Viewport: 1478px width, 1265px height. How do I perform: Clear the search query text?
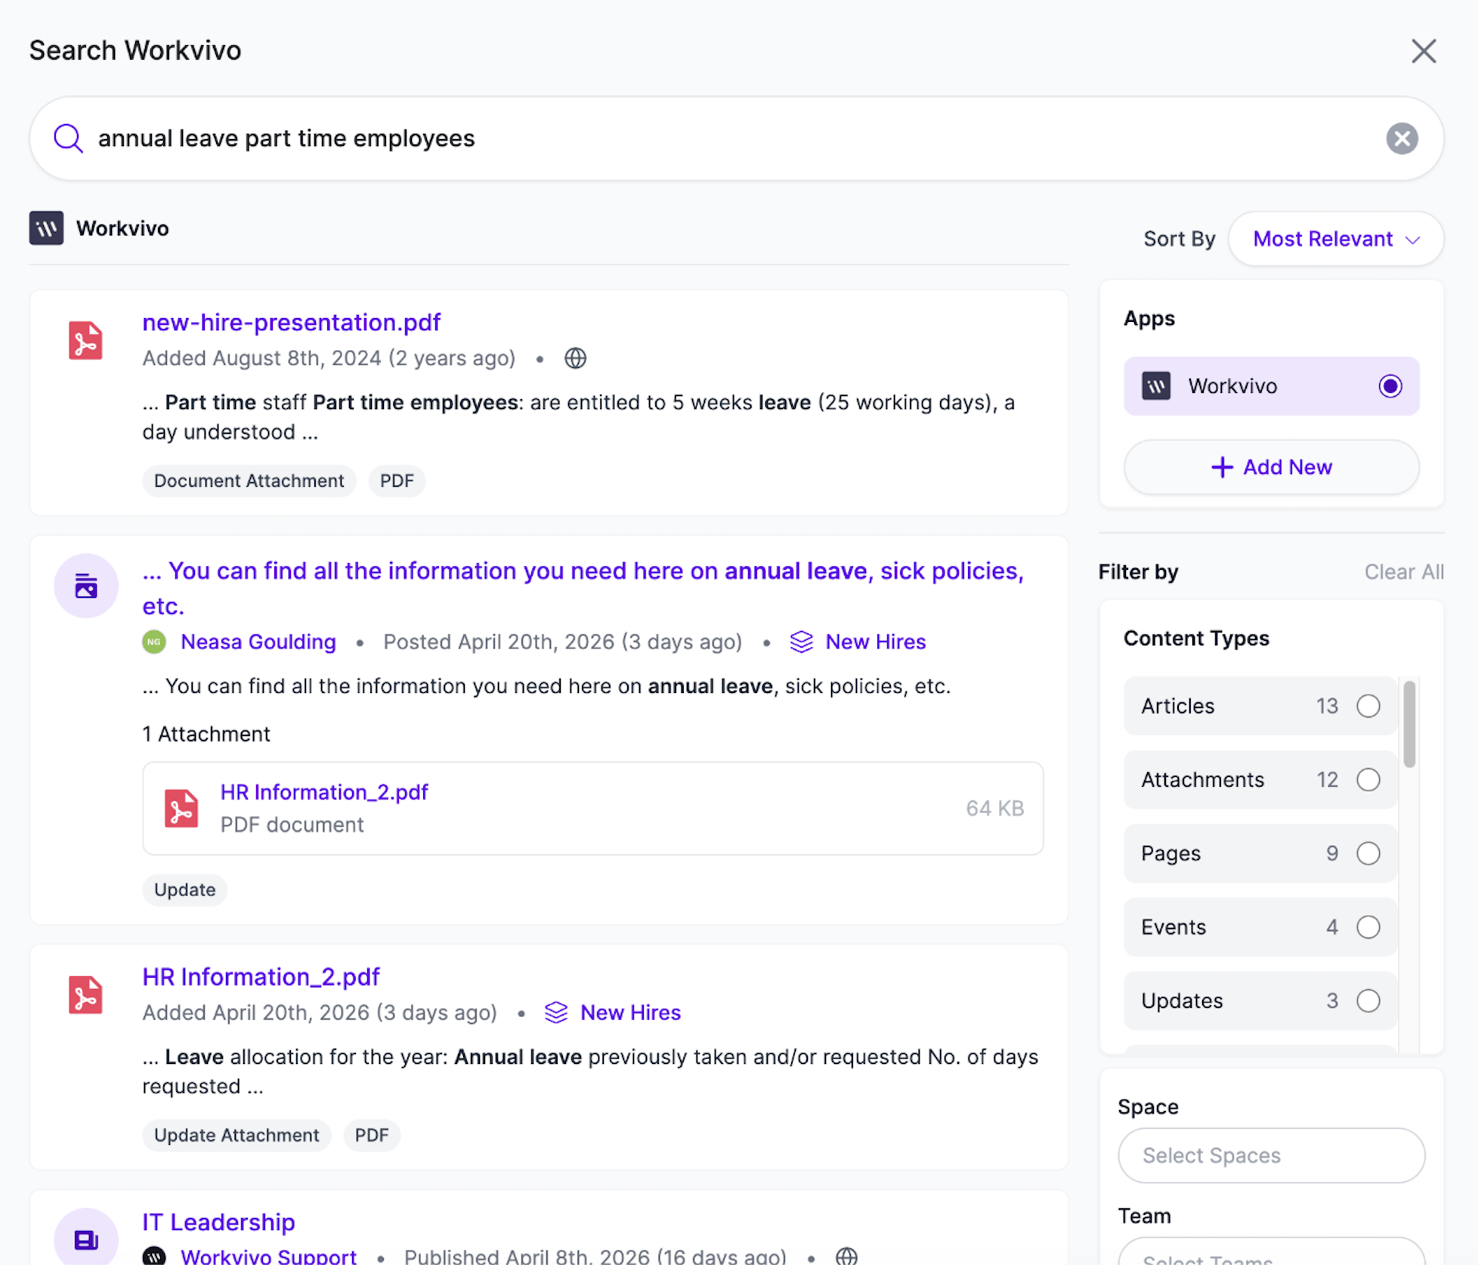[x=1402, y=138]
